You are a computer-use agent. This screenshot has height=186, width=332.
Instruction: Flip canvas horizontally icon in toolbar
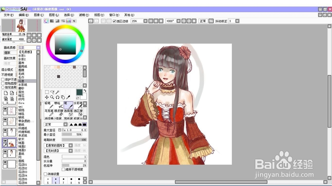pyautogui.click(x=211, y=21)
